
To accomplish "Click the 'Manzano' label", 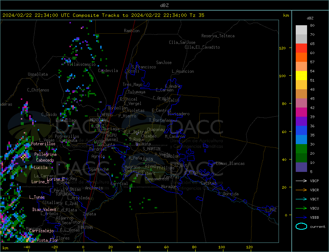I will tap(34, 229).
